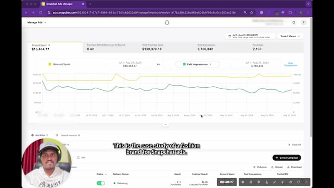The image size is (334, 188).
Task: Sort by the Status column header
Action: click(101, 174)
